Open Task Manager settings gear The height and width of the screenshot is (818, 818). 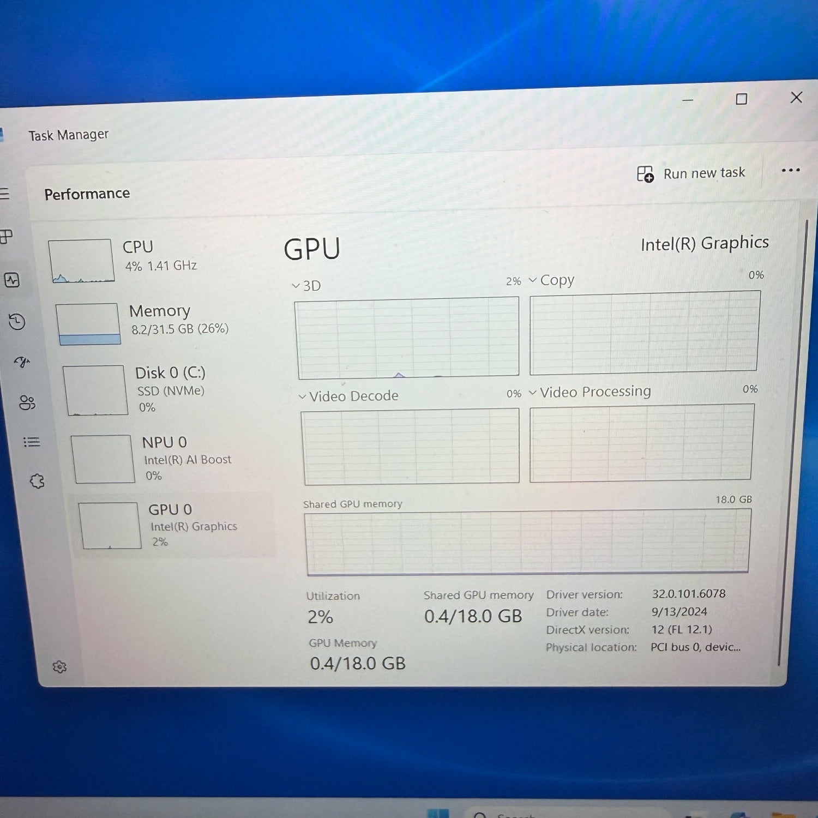coord(59,667)
